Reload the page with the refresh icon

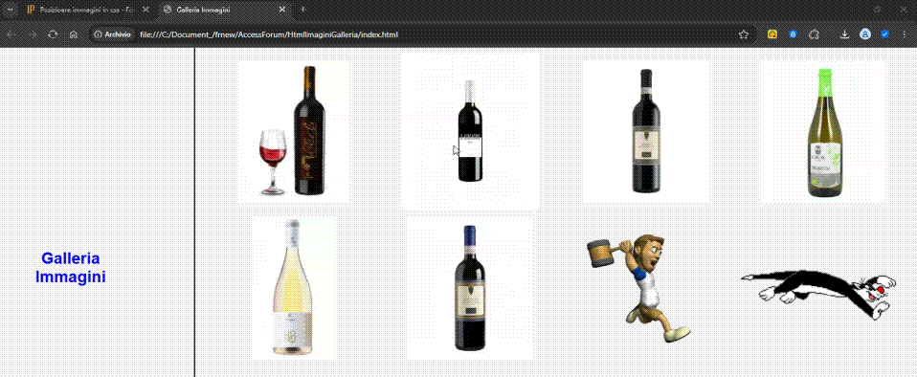pos(53,34)
